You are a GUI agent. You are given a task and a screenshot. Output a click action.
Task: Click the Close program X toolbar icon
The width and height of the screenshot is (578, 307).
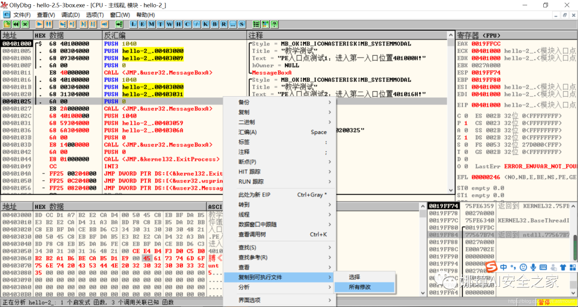coord(25,24)
